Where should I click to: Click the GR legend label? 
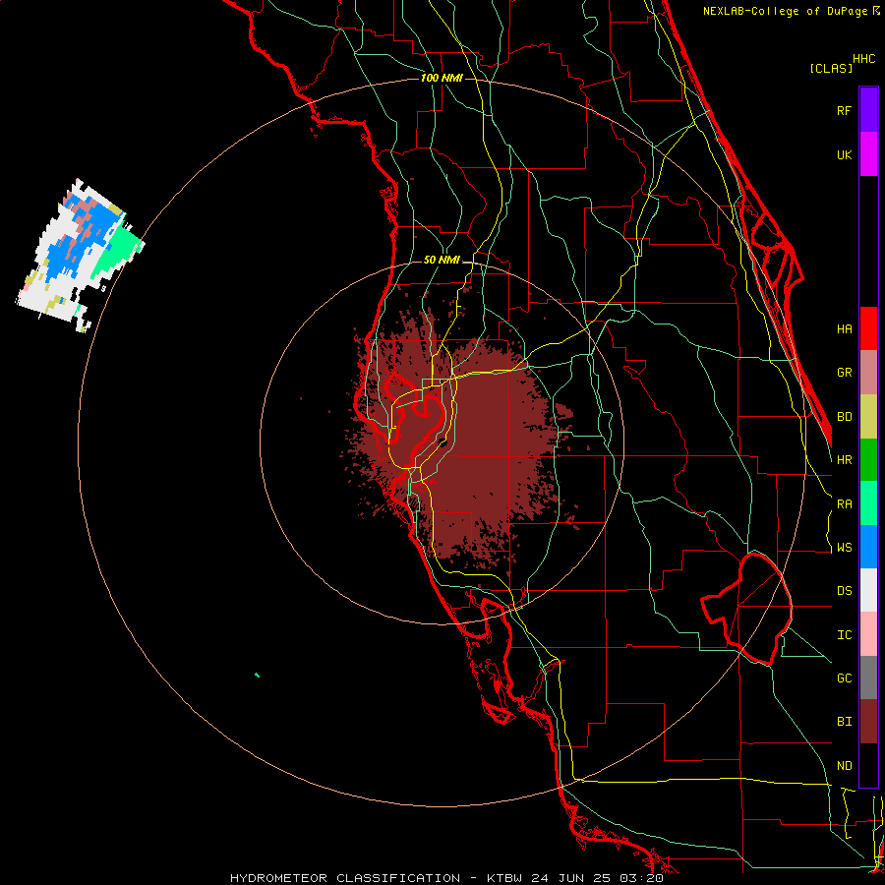click(844, 373)
